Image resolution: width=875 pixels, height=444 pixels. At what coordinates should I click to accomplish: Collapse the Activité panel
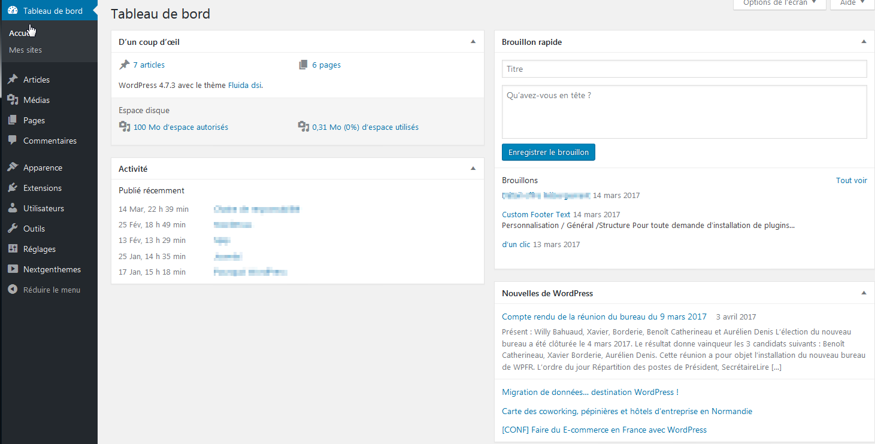(x=473, y=169)
